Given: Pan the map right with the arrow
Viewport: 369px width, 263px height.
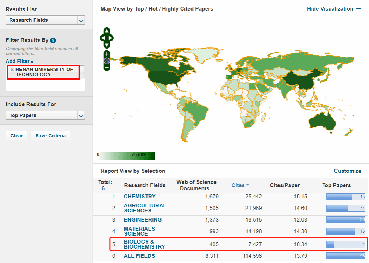Looking at the screenshot, I should click(111, 38).
